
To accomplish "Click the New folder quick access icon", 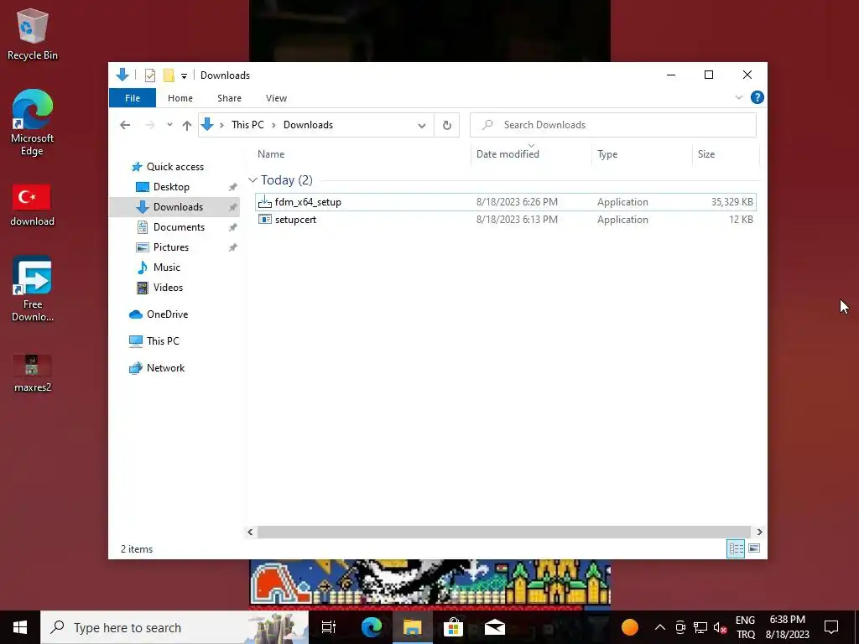I will tap(169, 75).
